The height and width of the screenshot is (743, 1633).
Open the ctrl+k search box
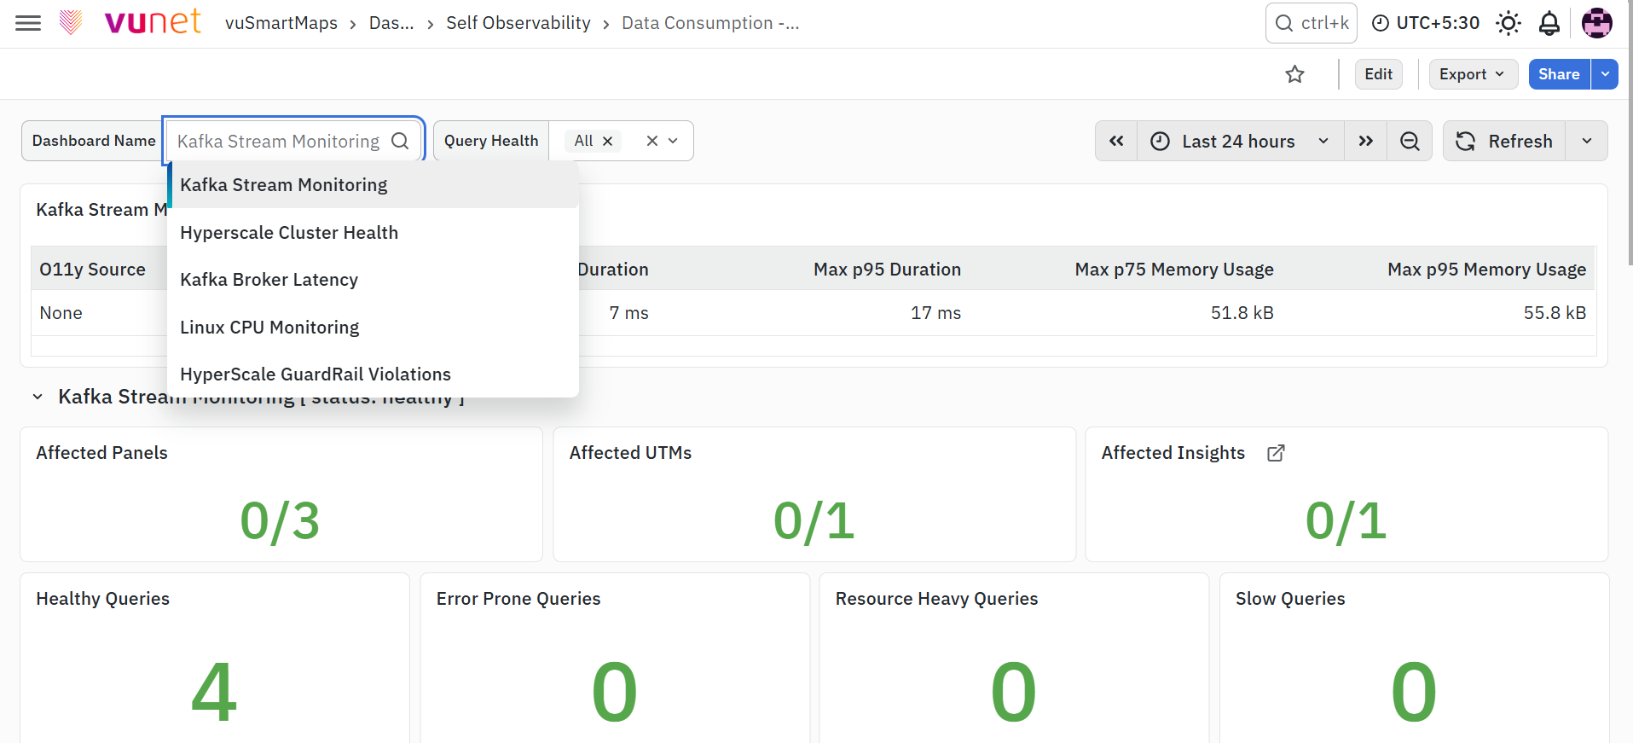click(x=1312, y=23)
